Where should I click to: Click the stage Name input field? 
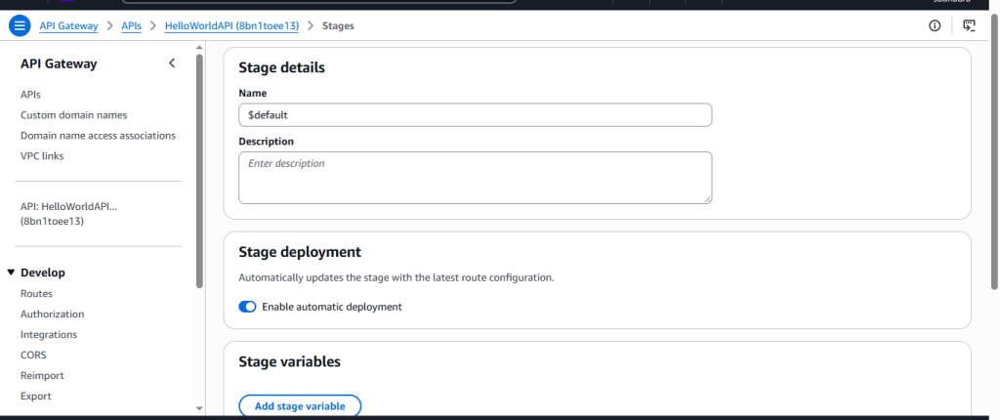click(x=476, y=115)
